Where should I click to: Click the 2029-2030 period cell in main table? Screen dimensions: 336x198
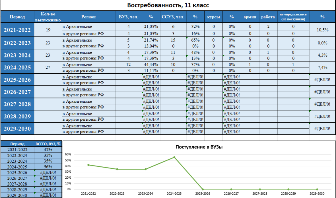point(17,129)
